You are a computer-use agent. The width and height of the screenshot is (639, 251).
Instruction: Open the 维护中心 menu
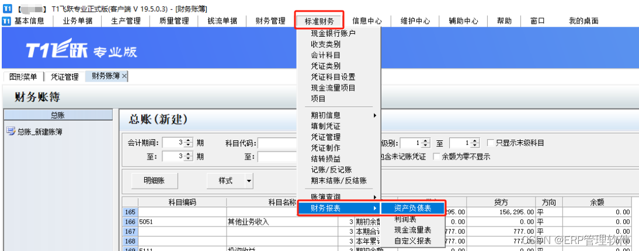(415, 21)
